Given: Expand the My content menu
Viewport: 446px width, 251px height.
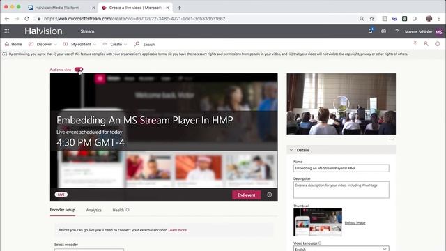Looking at the screenshot, I should 79,44.
